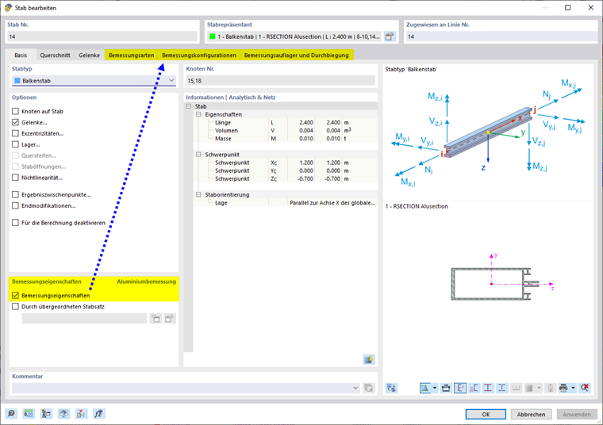Viewport: 603px width, 425px height.
Task: Click the units and decimal places icon
Action: coord(29,413)
